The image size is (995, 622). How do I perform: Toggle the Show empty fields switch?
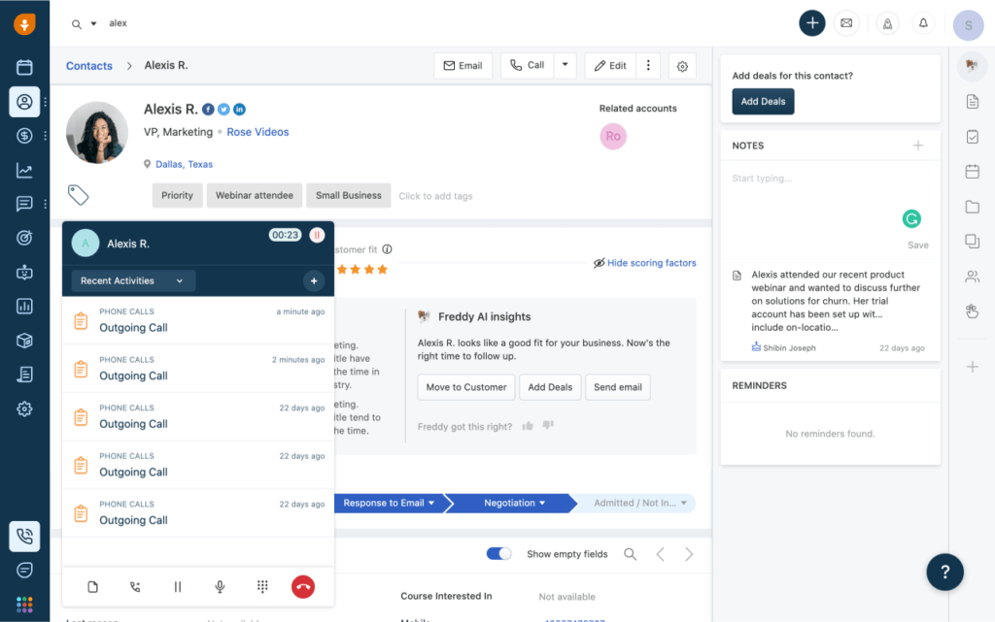pyautogui.click(x=498, y=554)
